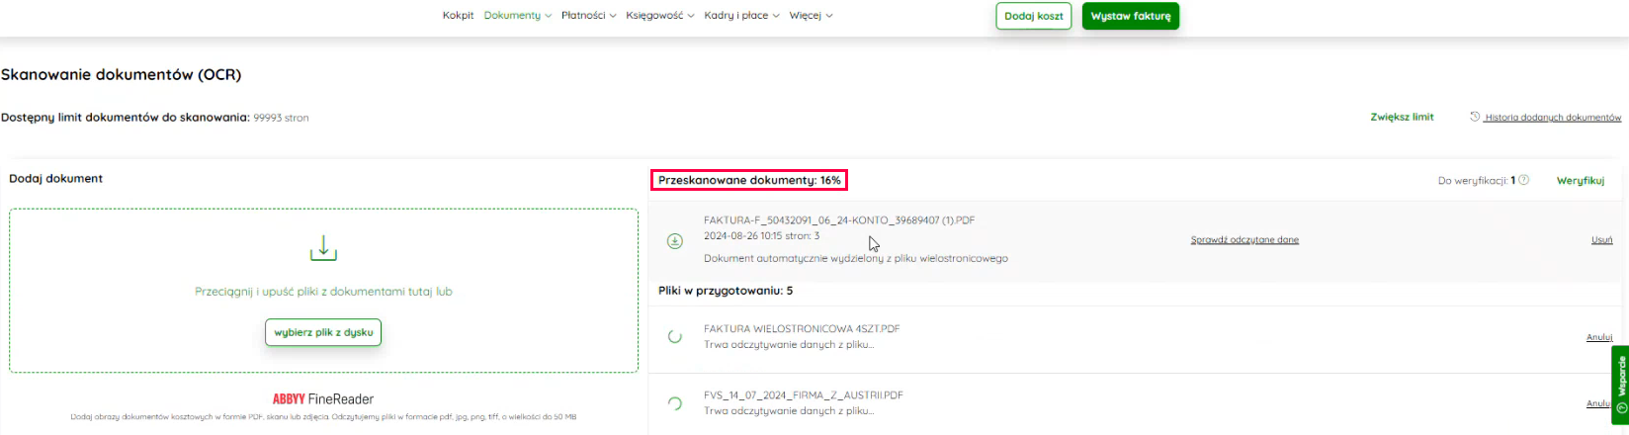The width and height of the screenshot is (1629, 435).
Task: Click the 2024-08-26 10:15 stron: 3 text
Action: (761, 236)
